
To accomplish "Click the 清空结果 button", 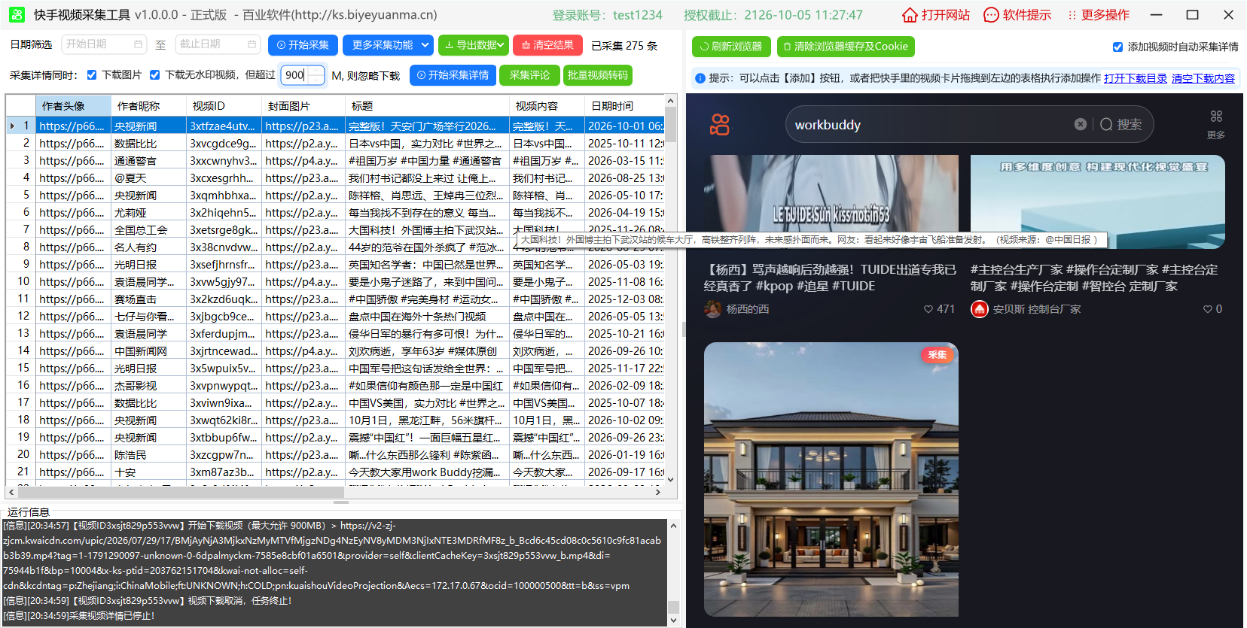I will pos(547,45).
